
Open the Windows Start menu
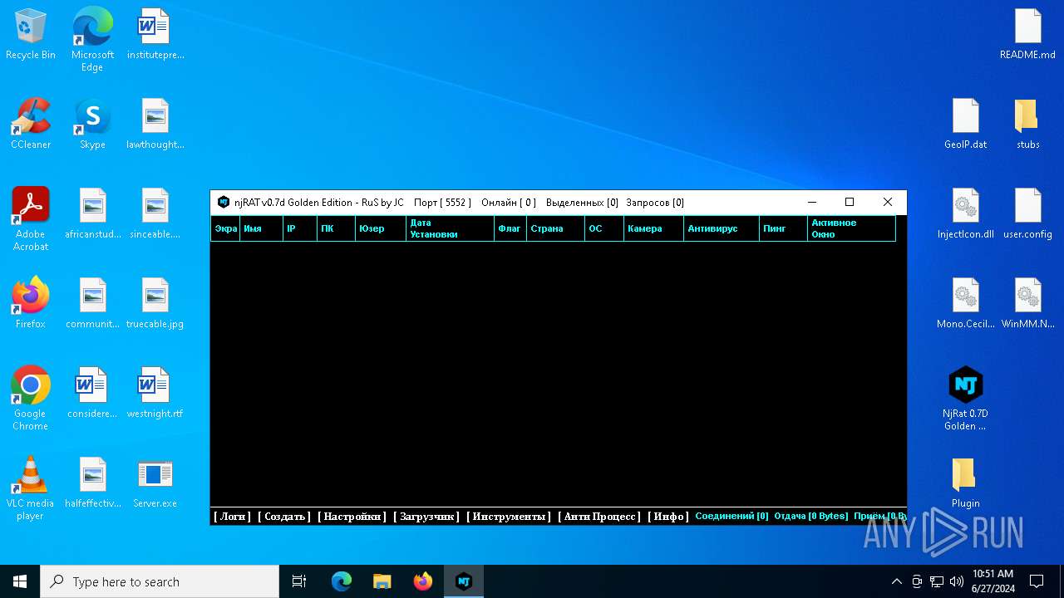click(x=20, y=581)
